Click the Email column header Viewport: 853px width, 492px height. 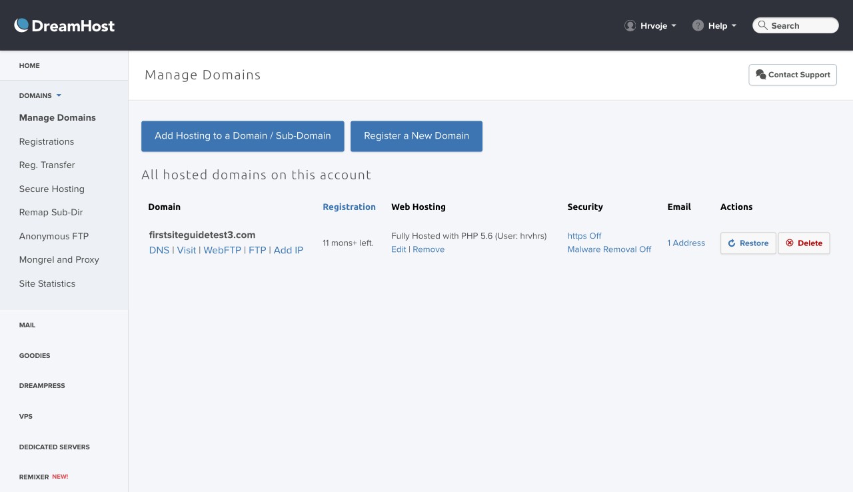click(x=679, y=207)
